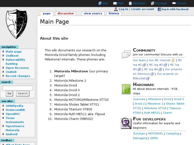Open OsmocomBB in see also
This screenshot has width=194, height=145.
pos(15,110)
